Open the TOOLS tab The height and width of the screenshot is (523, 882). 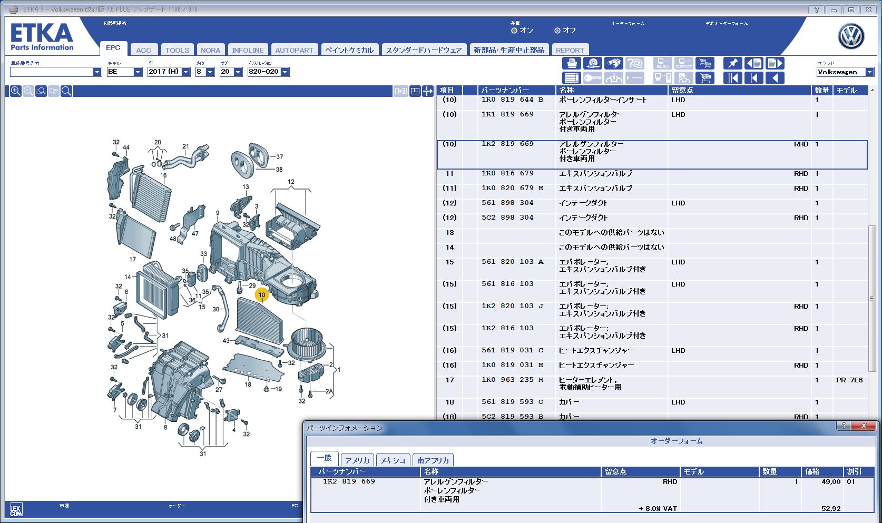click(x=177, y=50)
